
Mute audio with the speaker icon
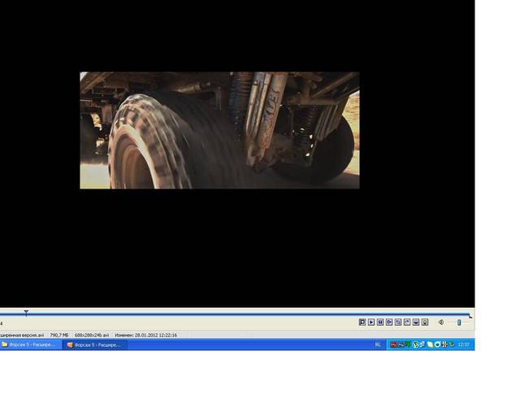(441, 322)
